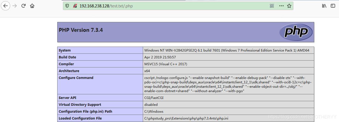Select the C:\Windows path value
Viewport: 339px width, 122px height.
154,112
